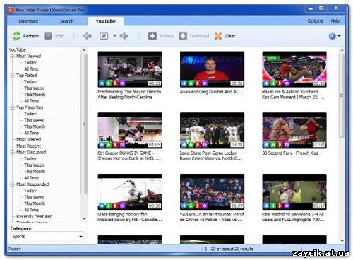Viewport: 353px width, 260px height.
Task: Click the video list scroll down arrow
Action: (x=342, y=241)
